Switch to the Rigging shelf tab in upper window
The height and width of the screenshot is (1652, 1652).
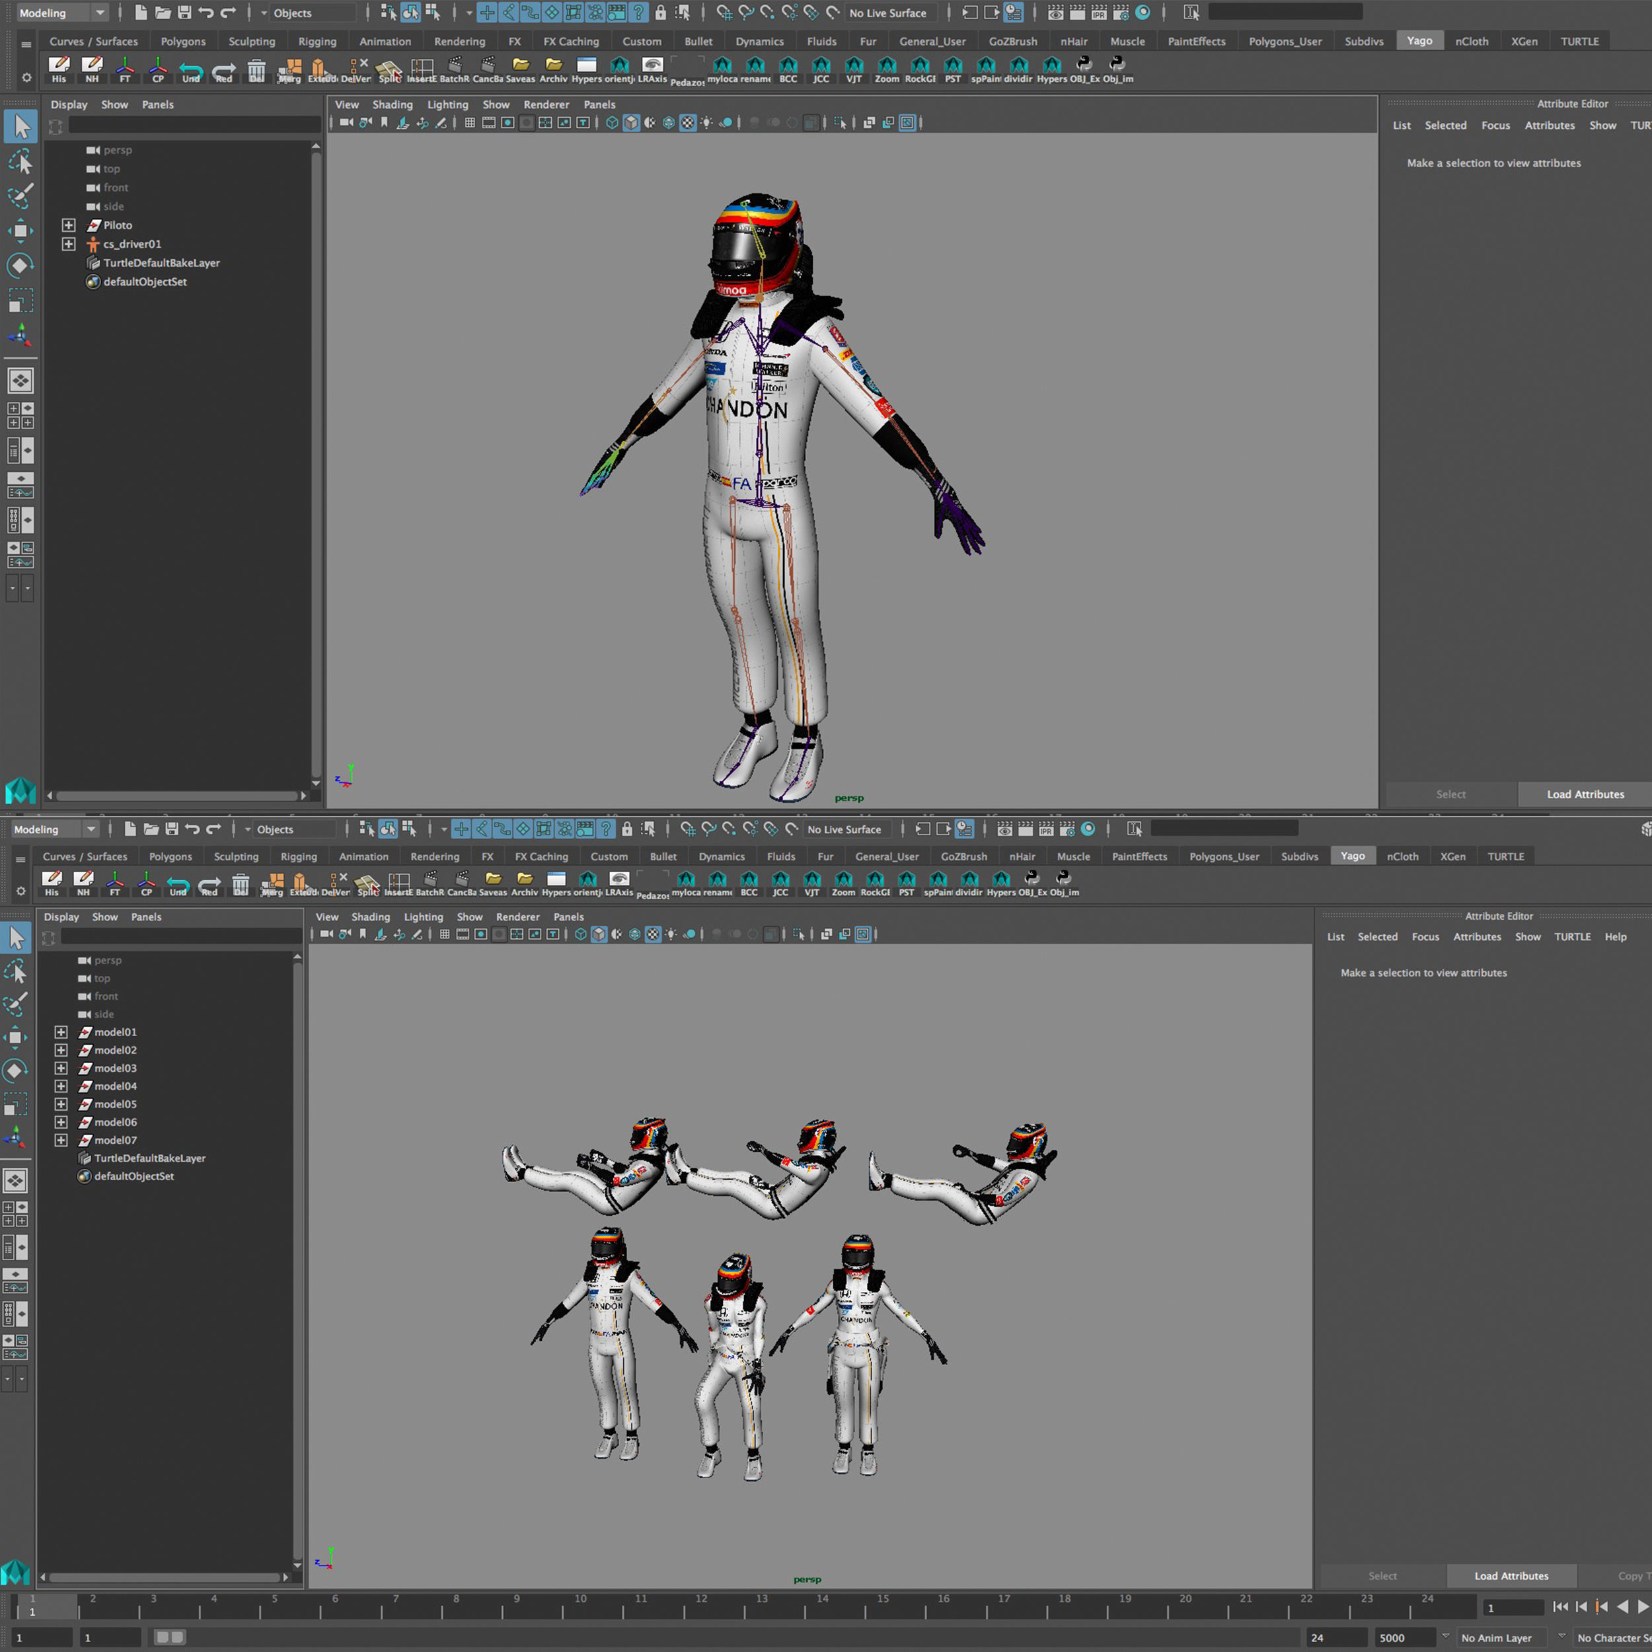coord(317,41)
